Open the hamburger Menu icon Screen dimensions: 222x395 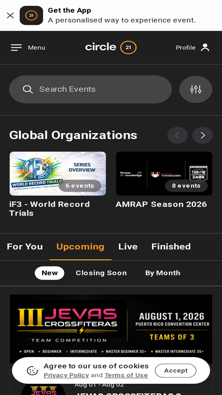(17, 47)
